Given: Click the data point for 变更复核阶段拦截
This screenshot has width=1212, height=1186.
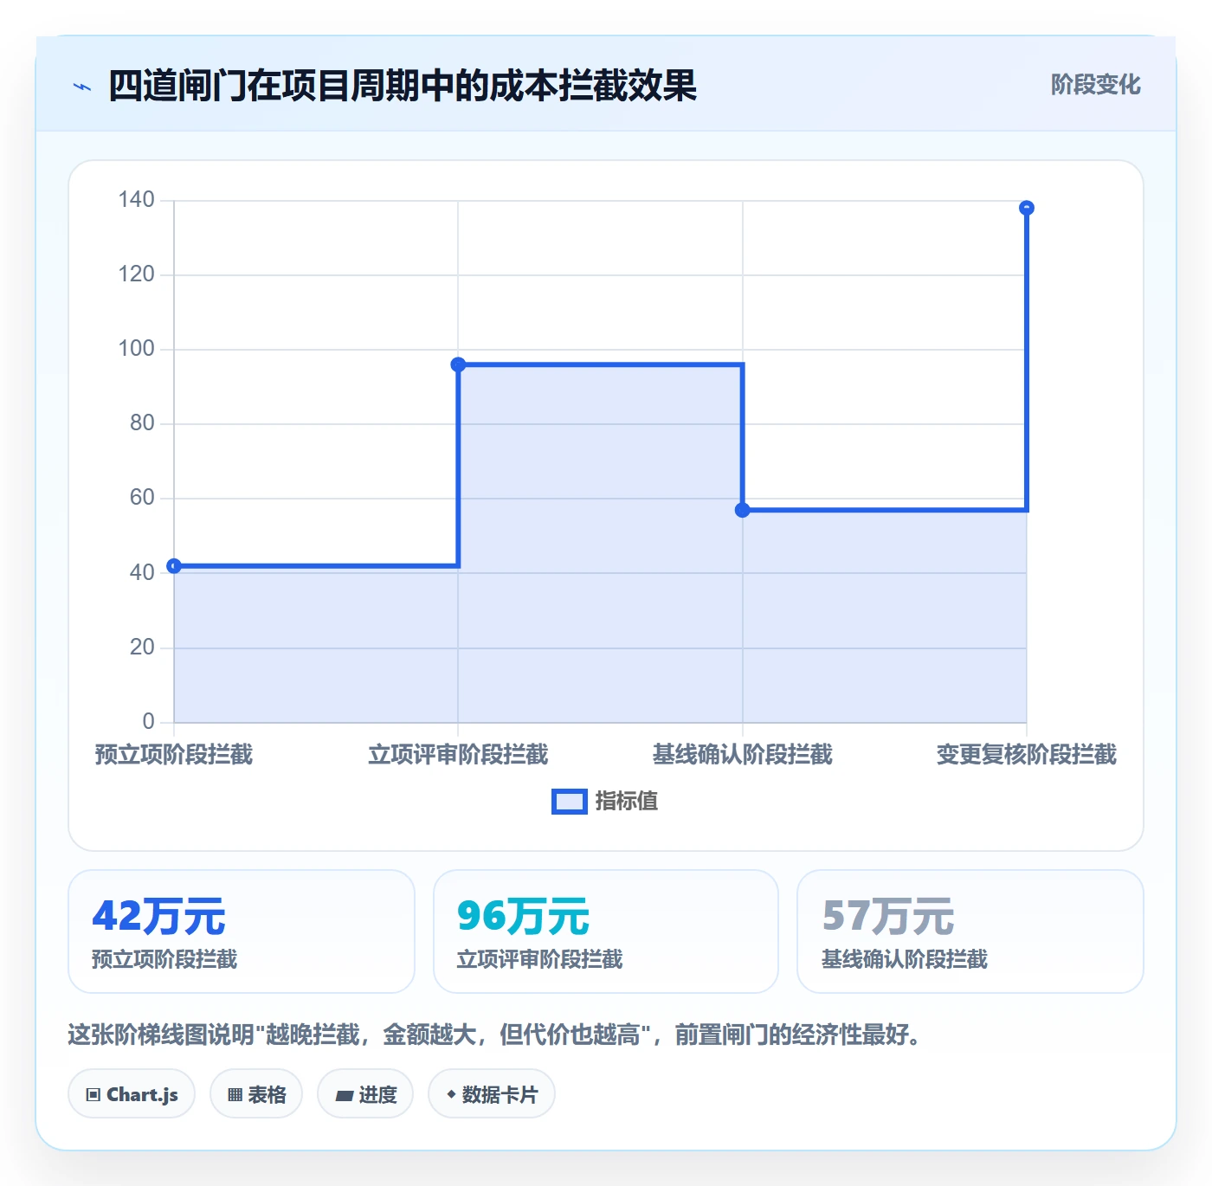Looking at the screenshot, I should click(x=1027, y=208).
